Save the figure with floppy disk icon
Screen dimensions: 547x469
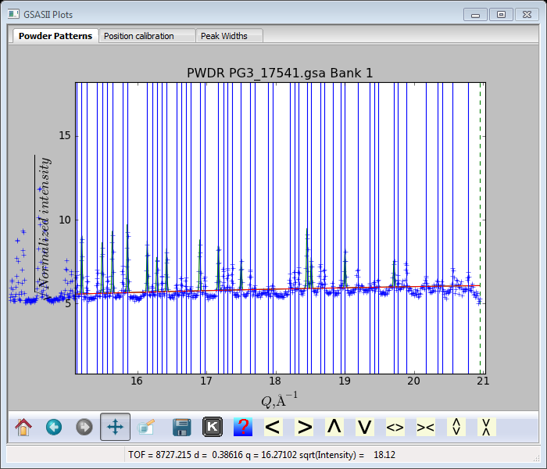click(182, 427)
